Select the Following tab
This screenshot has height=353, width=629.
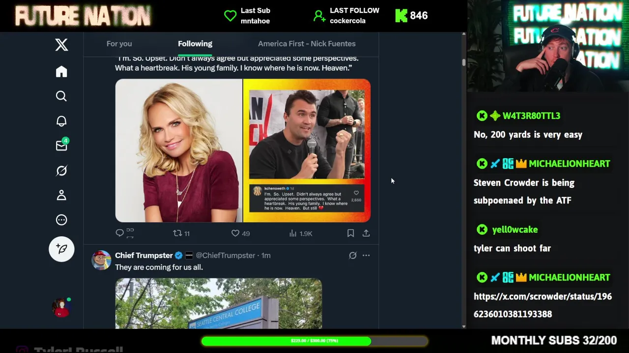[x=195, y=44]
